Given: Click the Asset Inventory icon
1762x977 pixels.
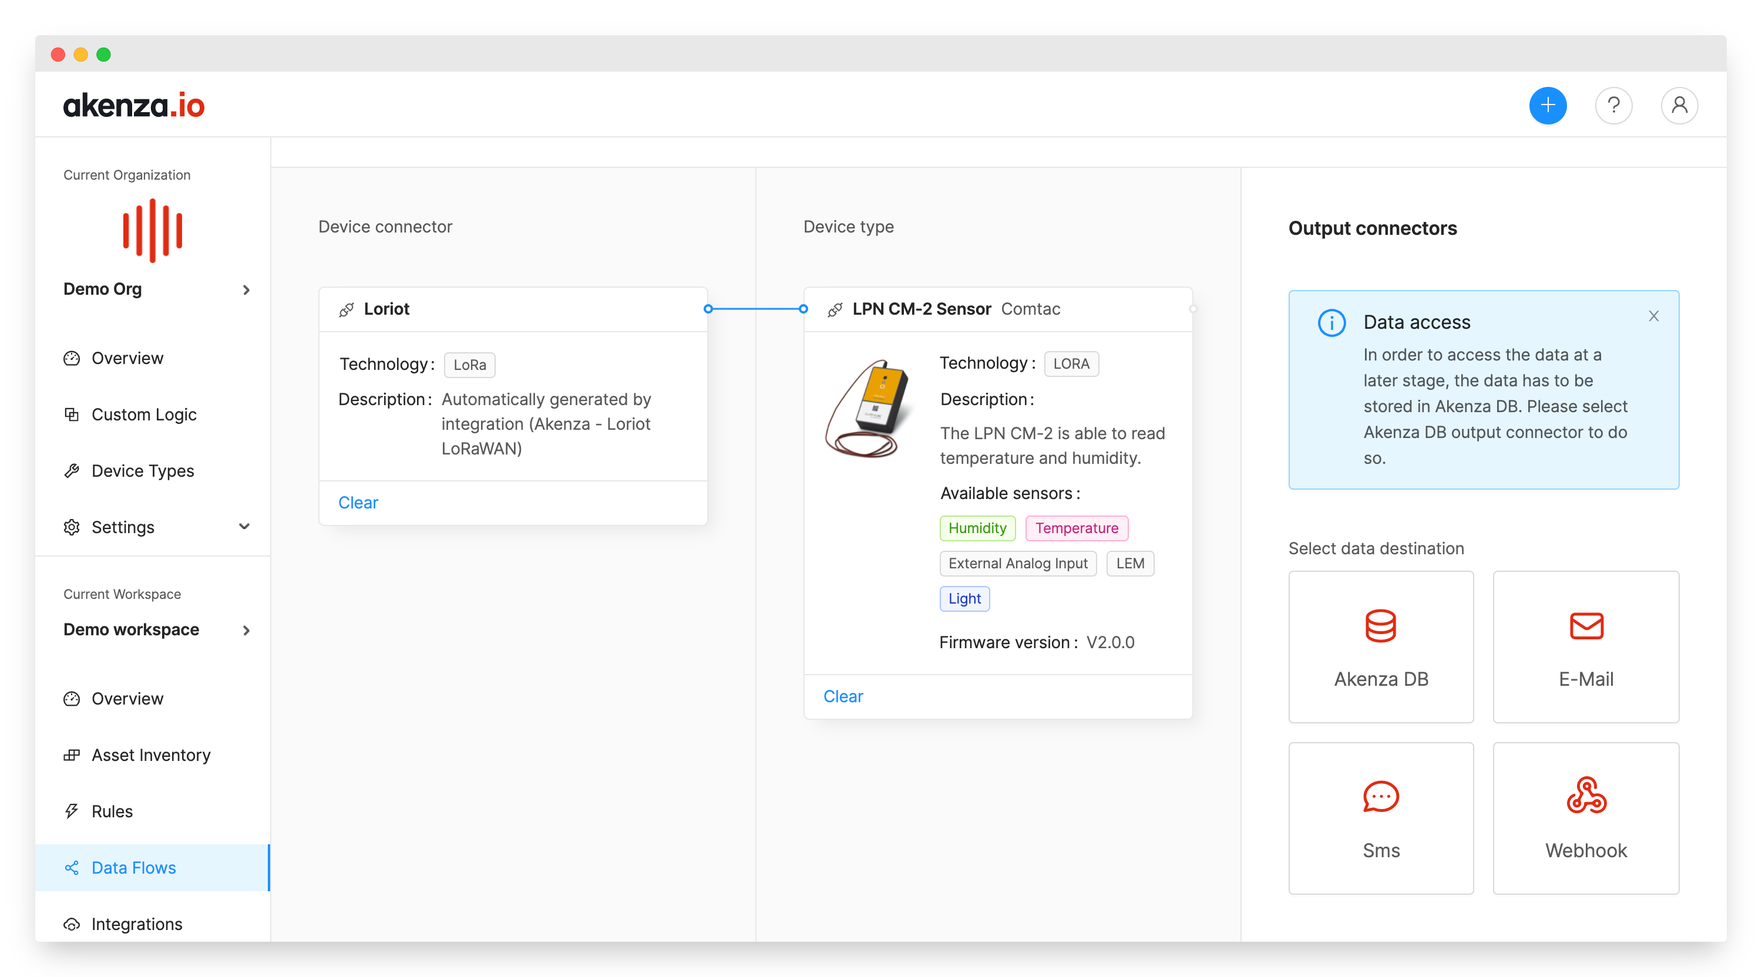Looking at the screenshot, I should [72, 755].
